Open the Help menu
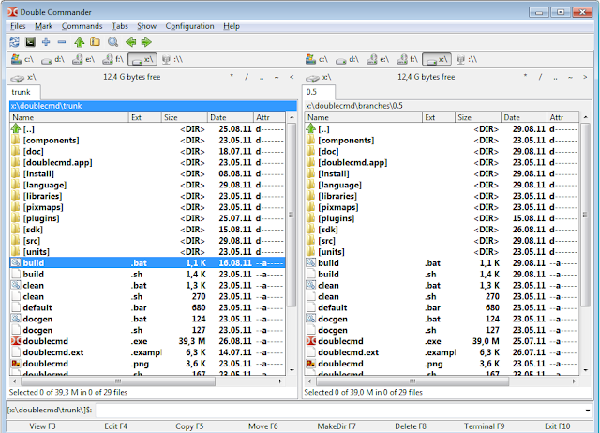This screenshot has height=433, width=600. (232, 26)
